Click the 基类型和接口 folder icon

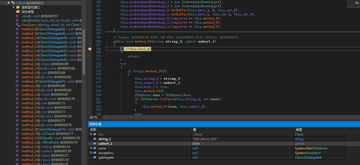pyautogui.click(x=18, y=7)
